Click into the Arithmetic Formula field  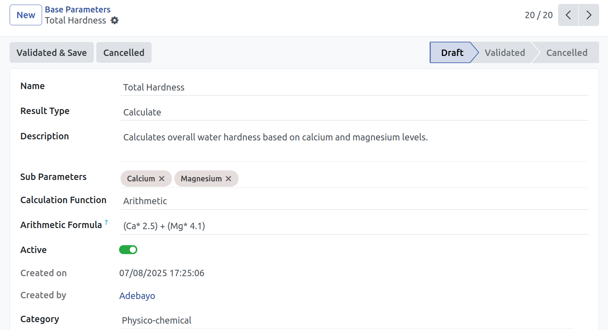(x=354, y=226)
